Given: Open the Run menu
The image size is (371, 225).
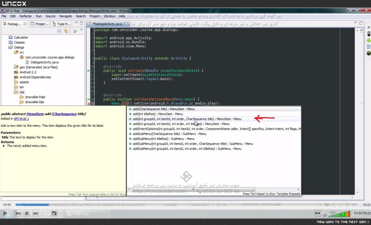Looking at the screenshot, I should click(39, 16).
